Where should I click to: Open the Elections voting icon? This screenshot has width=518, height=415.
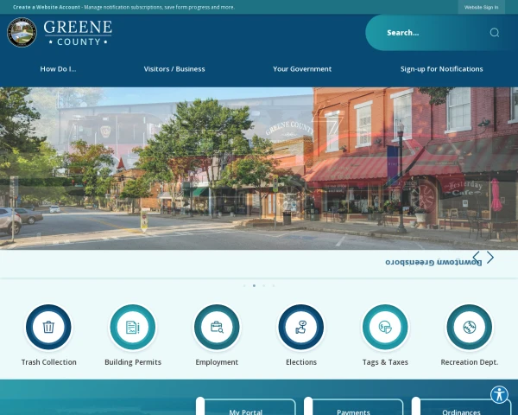pos(301,327)
